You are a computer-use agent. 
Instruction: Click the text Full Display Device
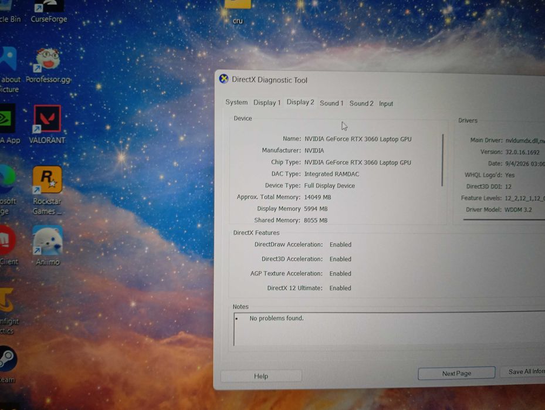pyautogui.click(x=330, y=185)
